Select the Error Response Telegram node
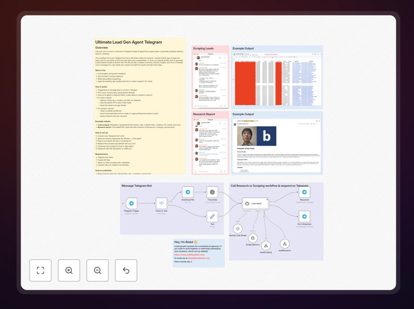This screenshot has height=309, width=414. [305, 217]
